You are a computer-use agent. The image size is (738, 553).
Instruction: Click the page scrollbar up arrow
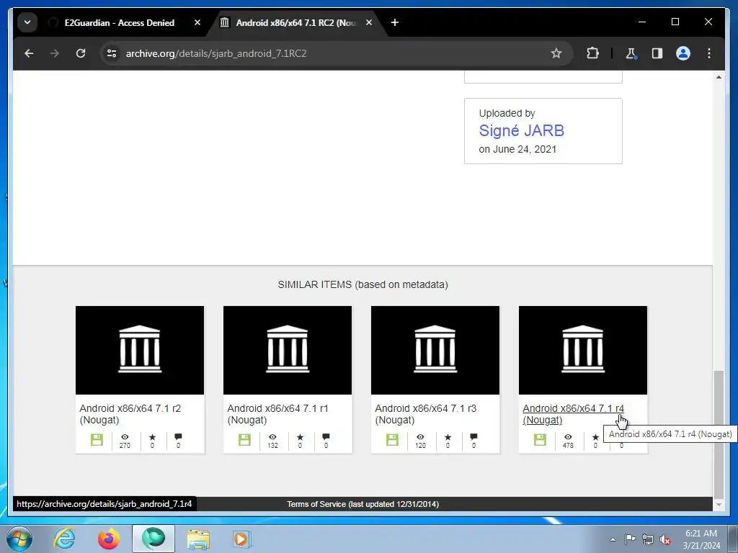[719, 77]
